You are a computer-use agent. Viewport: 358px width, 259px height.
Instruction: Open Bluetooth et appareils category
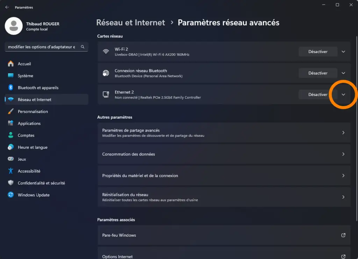[x=46, y=88]
